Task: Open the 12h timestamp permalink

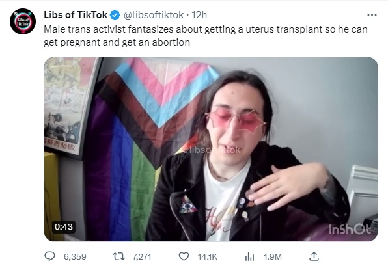Action: tap(199, 15)
